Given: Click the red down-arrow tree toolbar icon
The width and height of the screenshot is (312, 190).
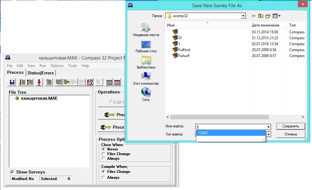Looking at the screenshot, I should pyautogui.click(x=39, y=82).
